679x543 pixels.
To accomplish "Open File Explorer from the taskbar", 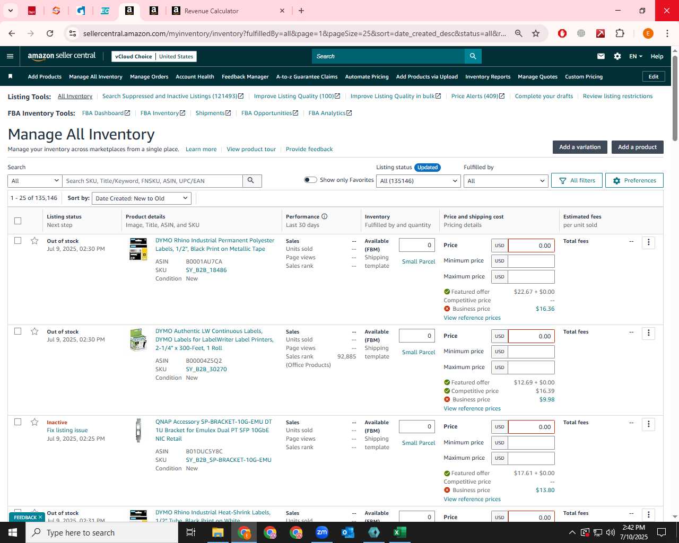I will (218, 532).
